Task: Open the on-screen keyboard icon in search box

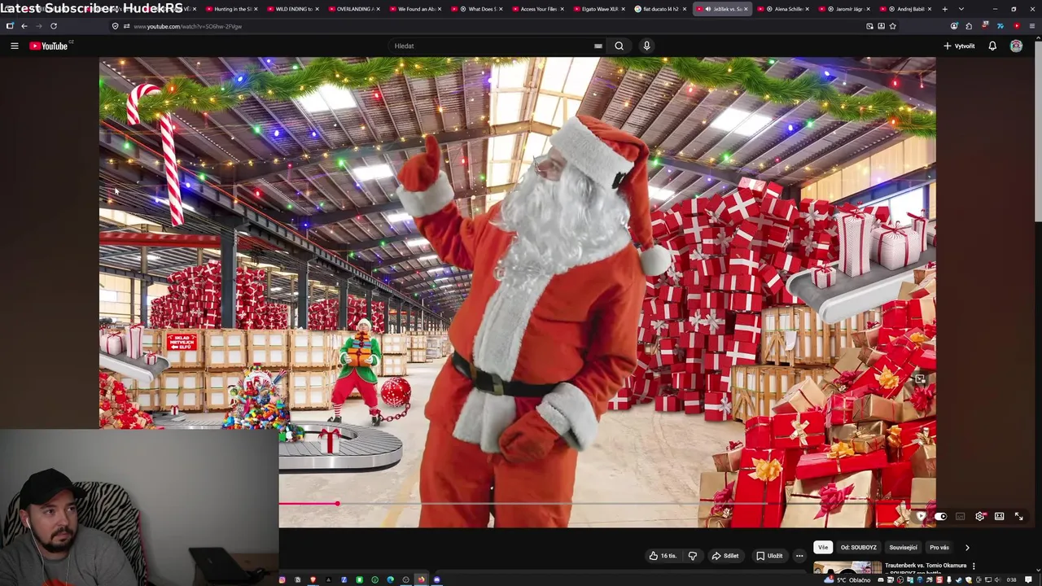Action: point(598,46)
